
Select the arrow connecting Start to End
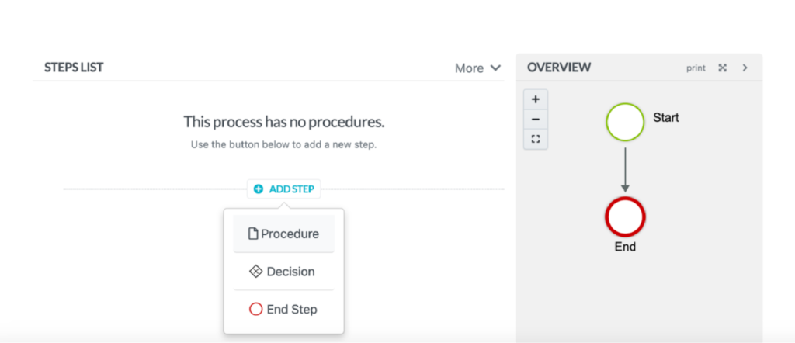tap(625, 168)
